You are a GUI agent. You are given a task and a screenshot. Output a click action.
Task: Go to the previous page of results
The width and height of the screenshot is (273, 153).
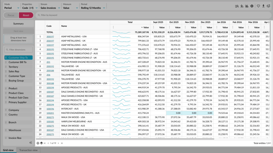tap(48, 143)
